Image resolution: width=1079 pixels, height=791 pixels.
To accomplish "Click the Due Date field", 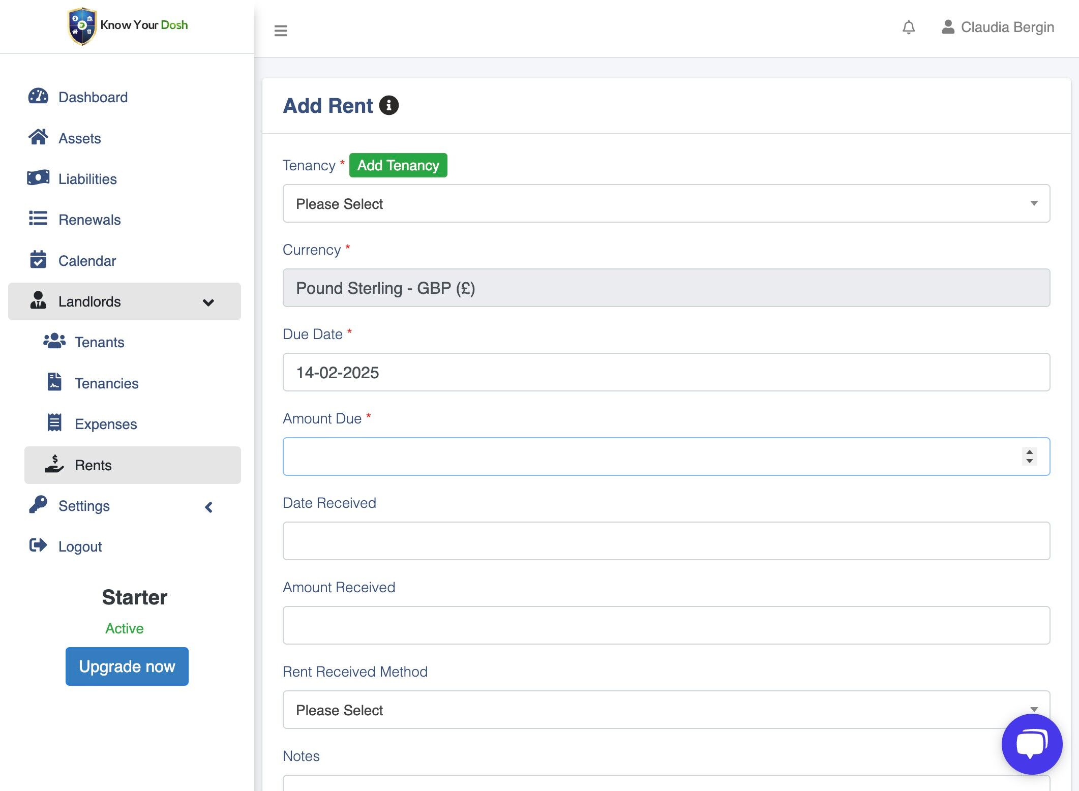I will pos(666,372).
